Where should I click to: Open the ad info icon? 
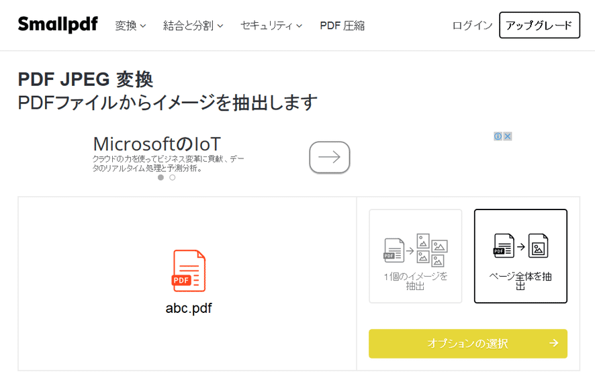(498, 136)
